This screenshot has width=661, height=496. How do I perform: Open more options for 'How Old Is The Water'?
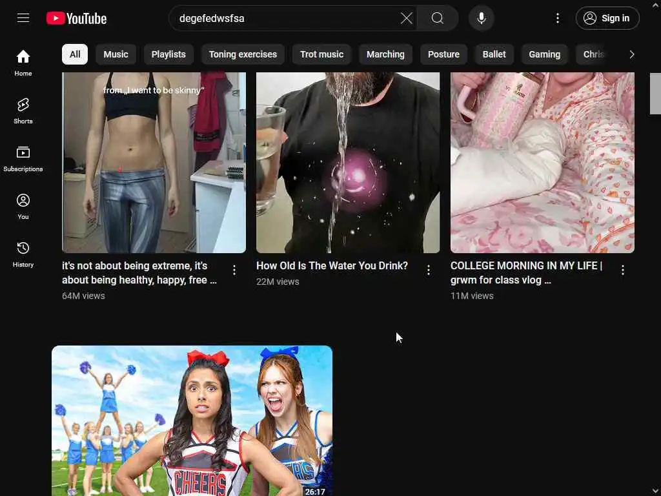coord(429,270)
